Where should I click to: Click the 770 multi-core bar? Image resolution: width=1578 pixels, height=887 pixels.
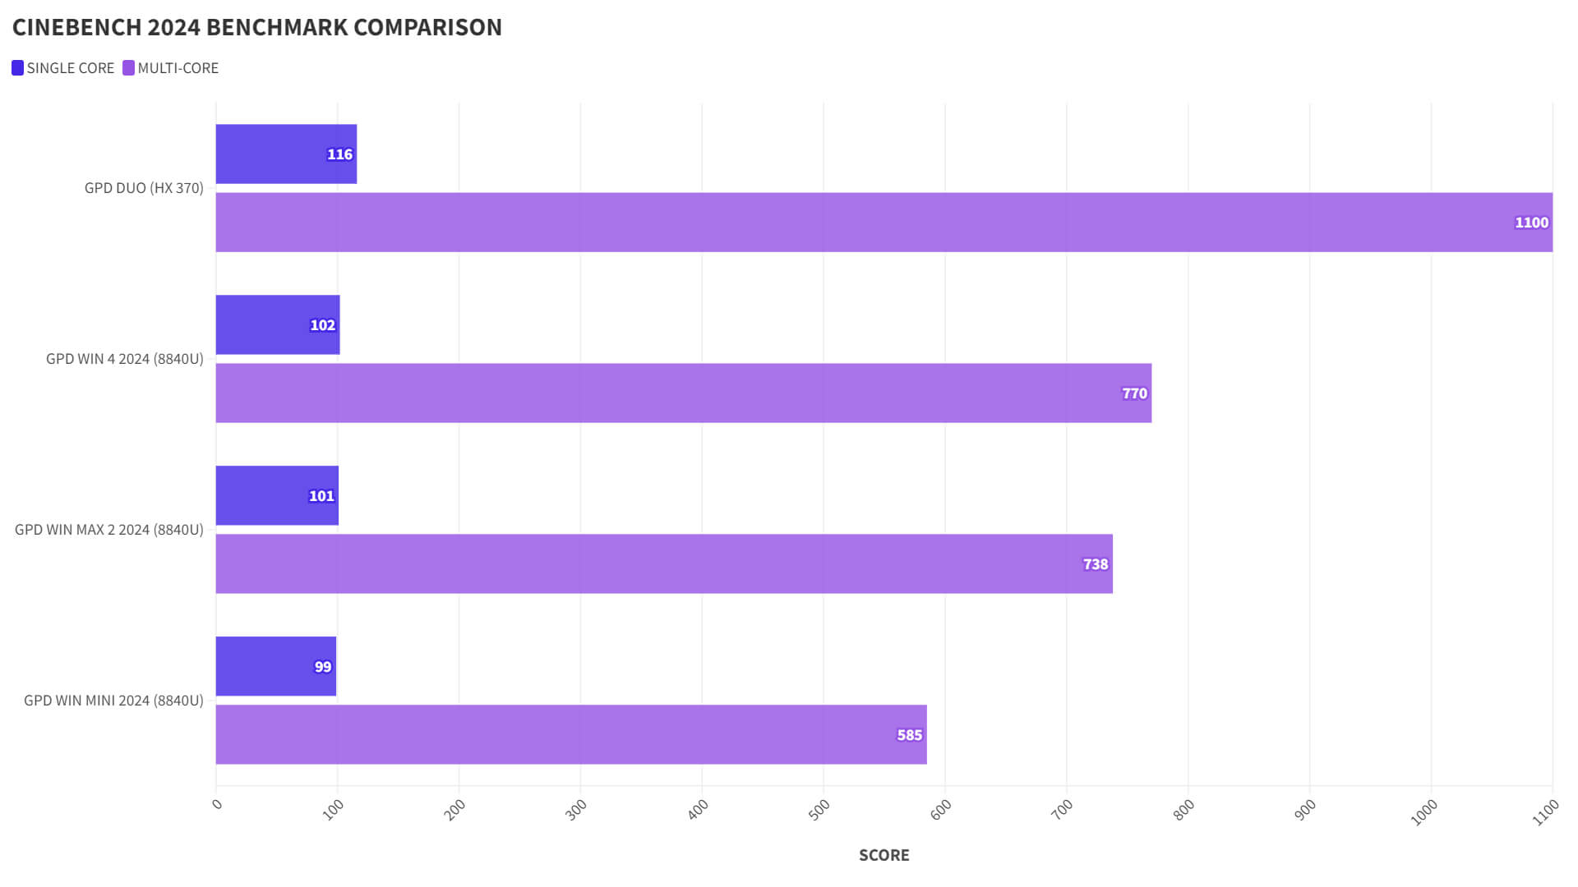click(x=684, y=393)
